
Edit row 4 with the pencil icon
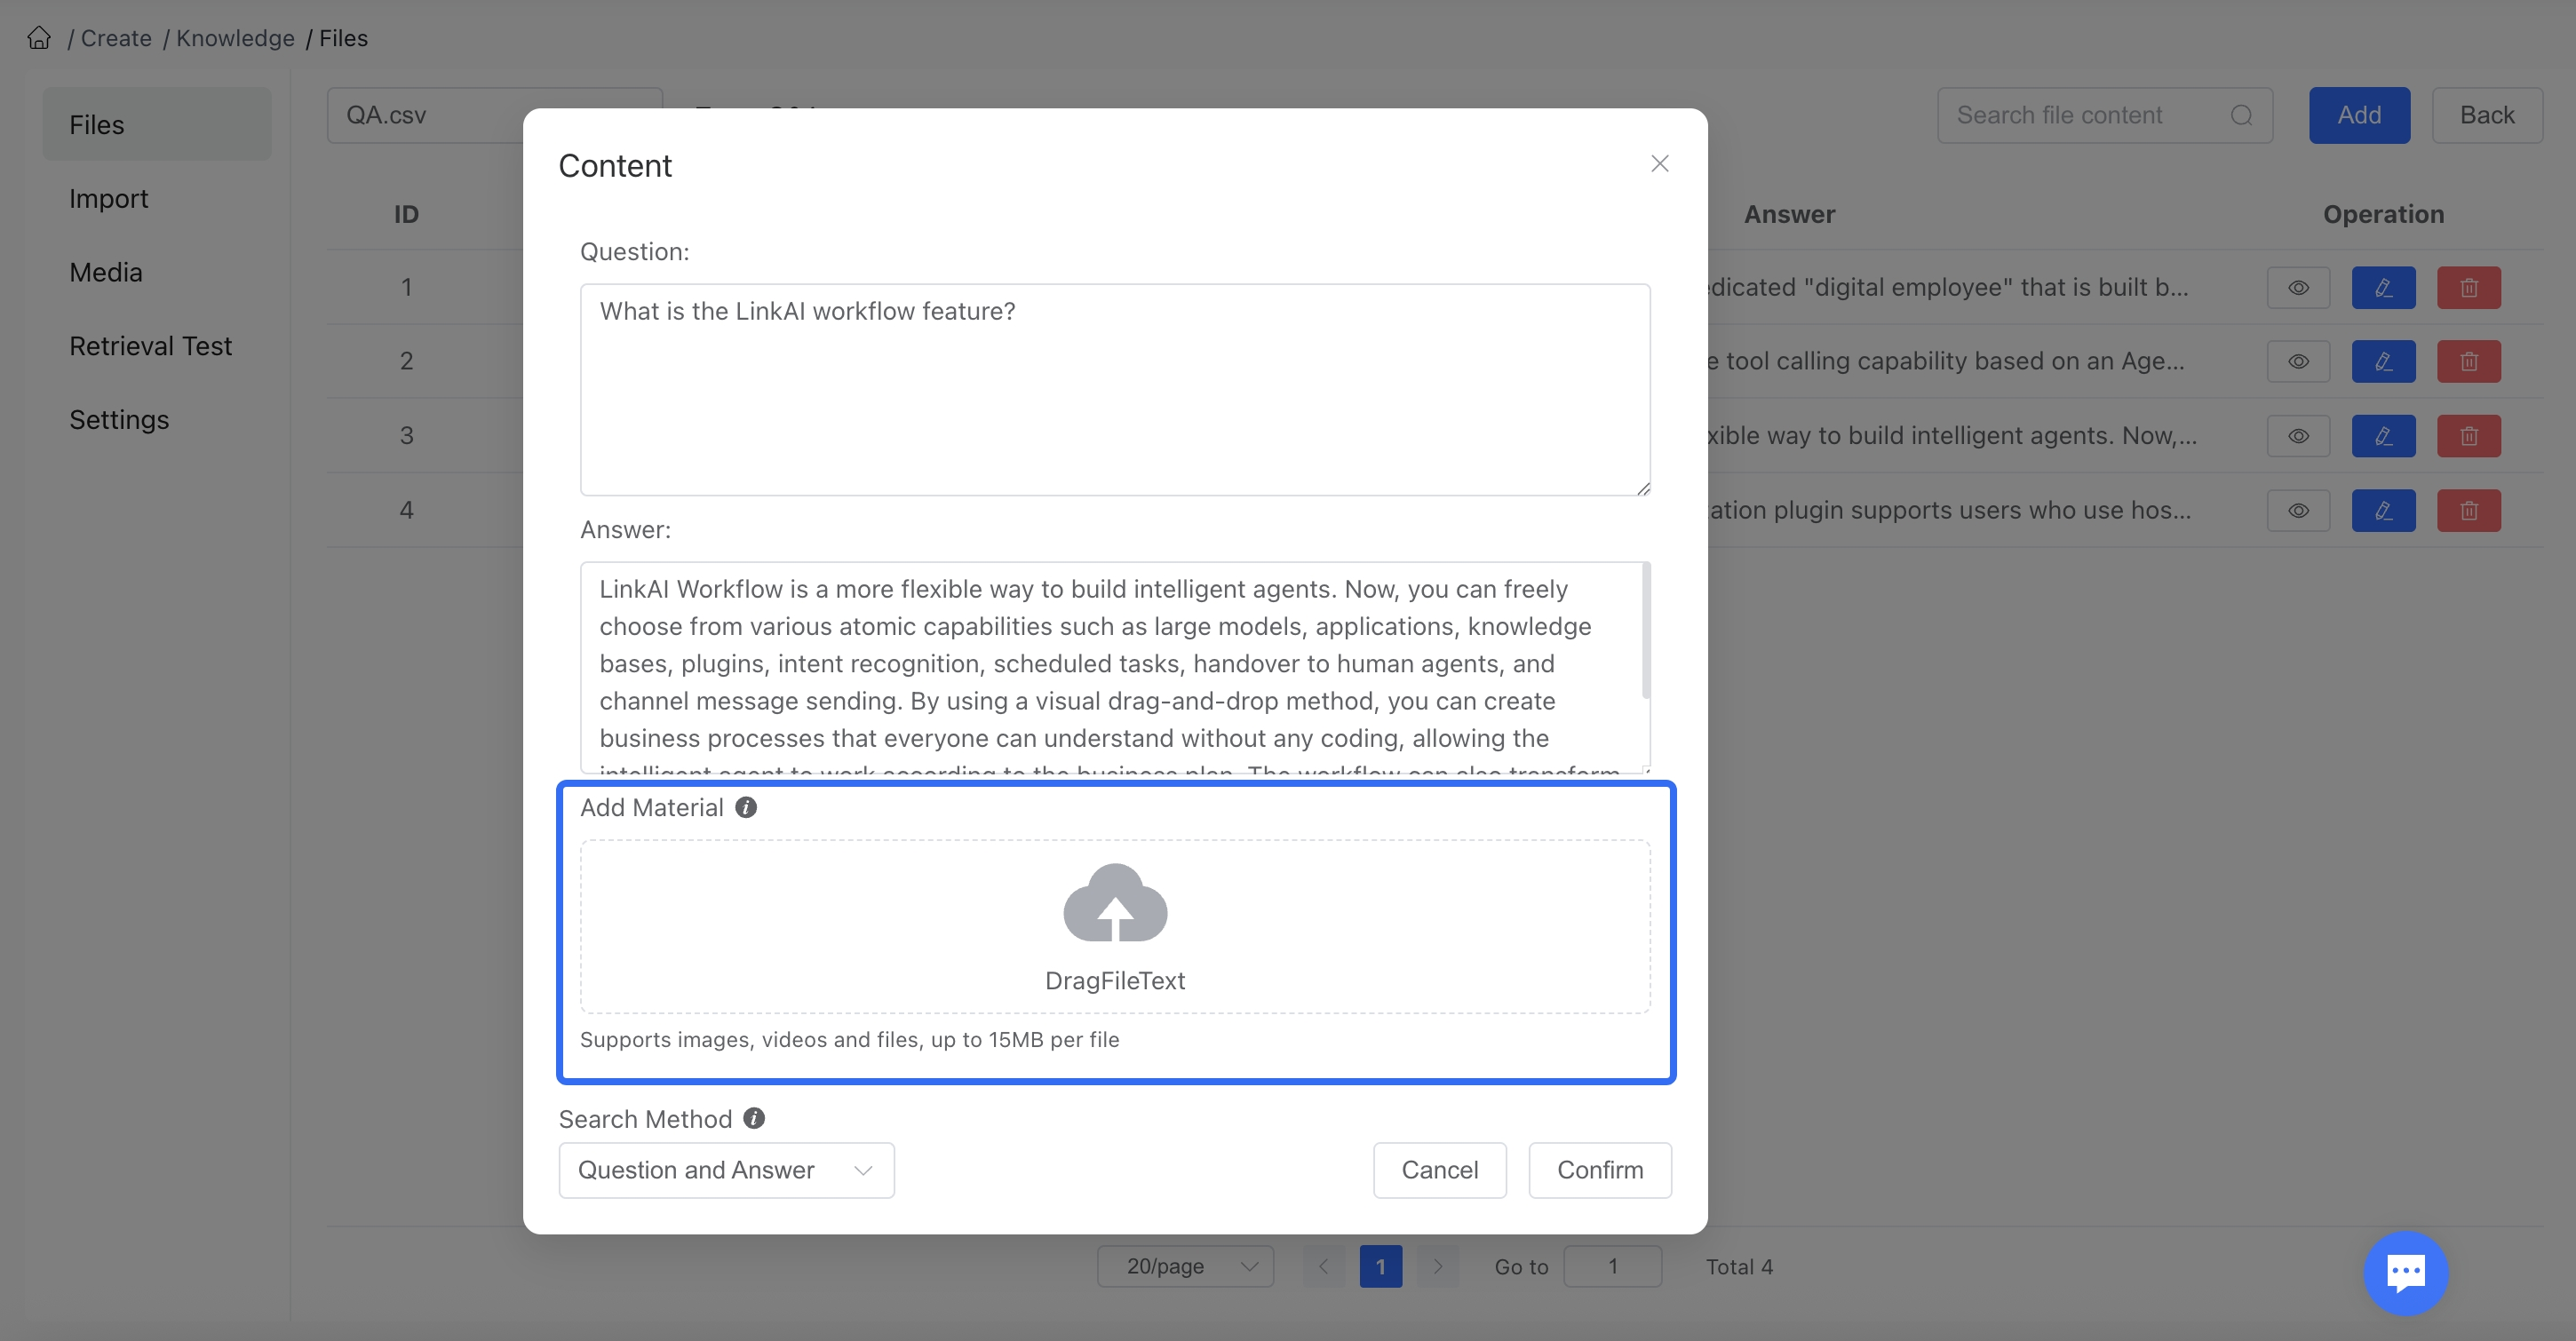tap(2383, 510)
